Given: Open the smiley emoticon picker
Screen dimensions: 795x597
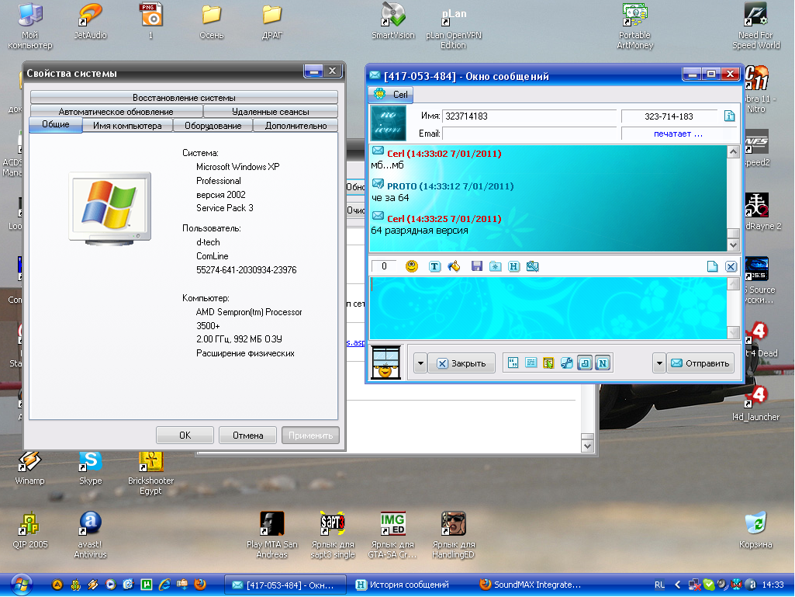Looking at the screenshot, I should tap(412, 266).
